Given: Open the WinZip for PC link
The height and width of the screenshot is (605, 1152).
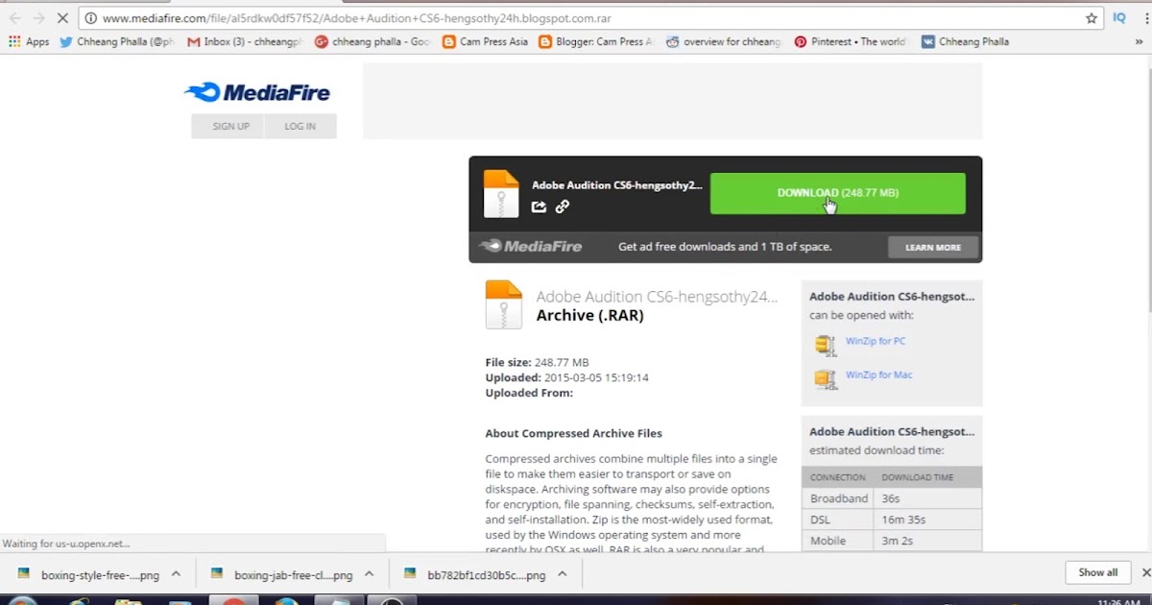Looking at the screenshot, I should pos(876,341).
